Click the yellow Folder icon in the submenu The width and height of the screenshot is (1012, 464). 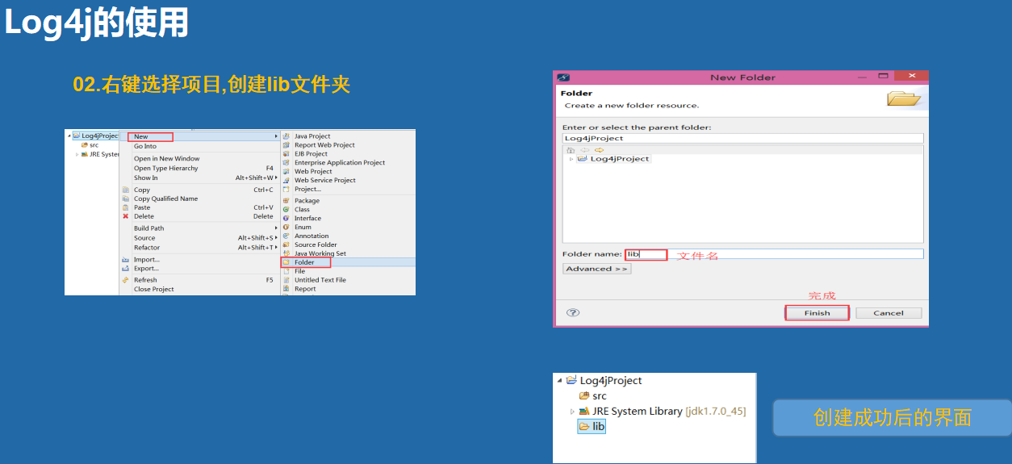coord(286,262)
